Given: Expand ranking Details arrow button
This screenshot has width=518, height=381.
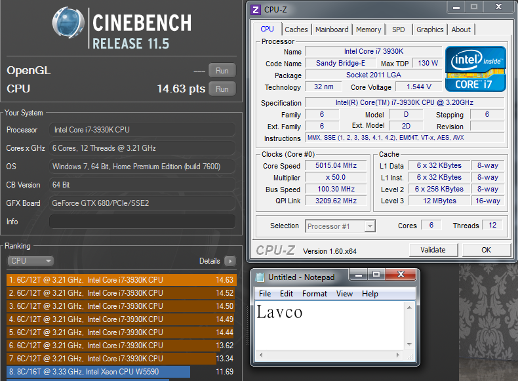Looking at the screenshot, I should click(x=230, y=261).
